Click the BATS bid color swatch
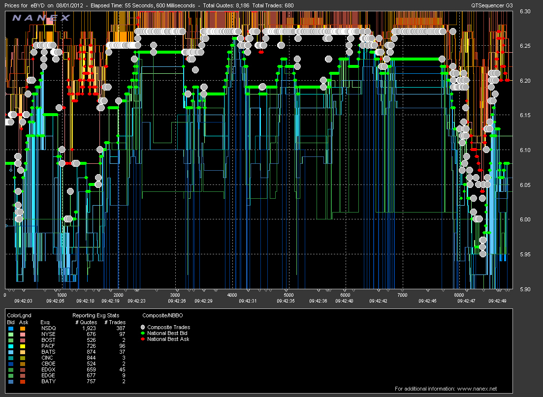Image resolution: width=543 pixels, height=397 pixels. 11,352
